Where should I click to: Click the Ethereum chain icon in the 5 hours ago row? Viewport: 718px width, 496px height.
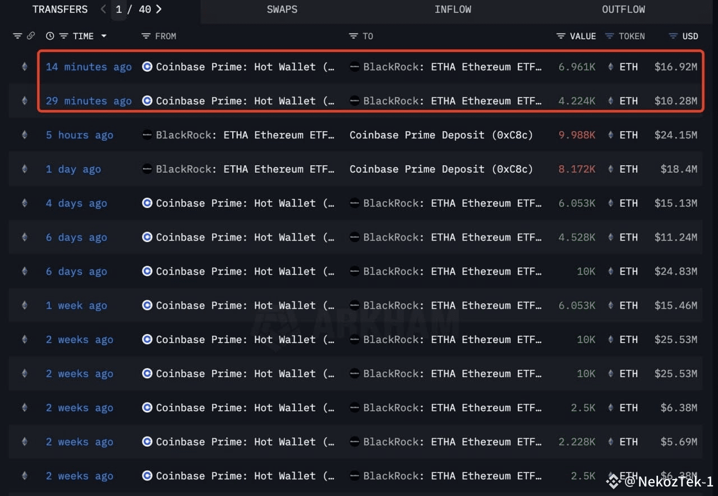tap(24, 135)
